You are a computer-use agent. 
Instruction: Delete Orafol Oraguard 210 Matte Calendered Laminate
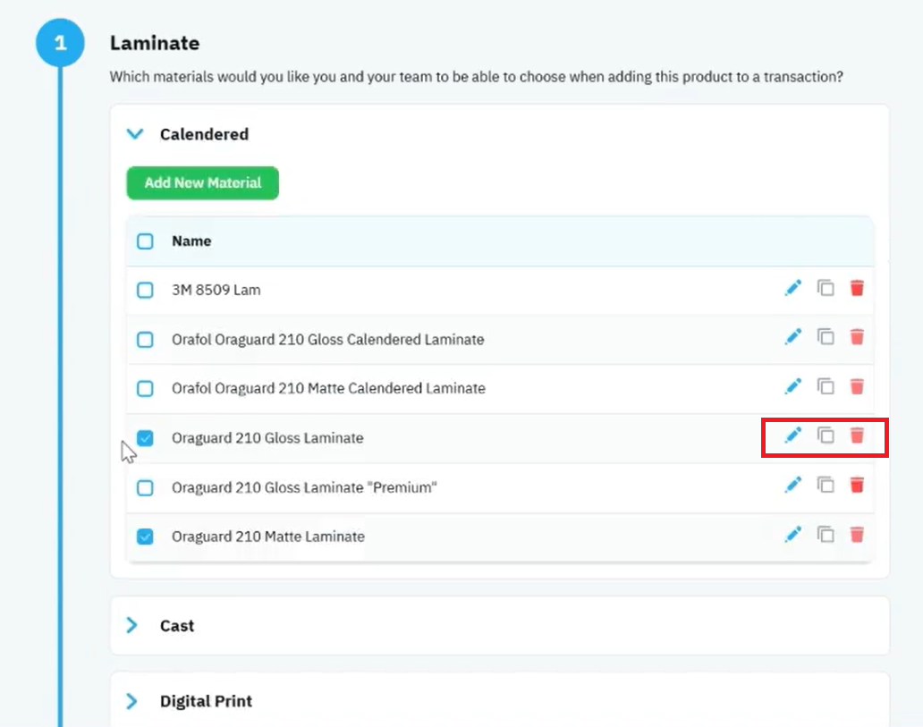click(x=857, y=387)
